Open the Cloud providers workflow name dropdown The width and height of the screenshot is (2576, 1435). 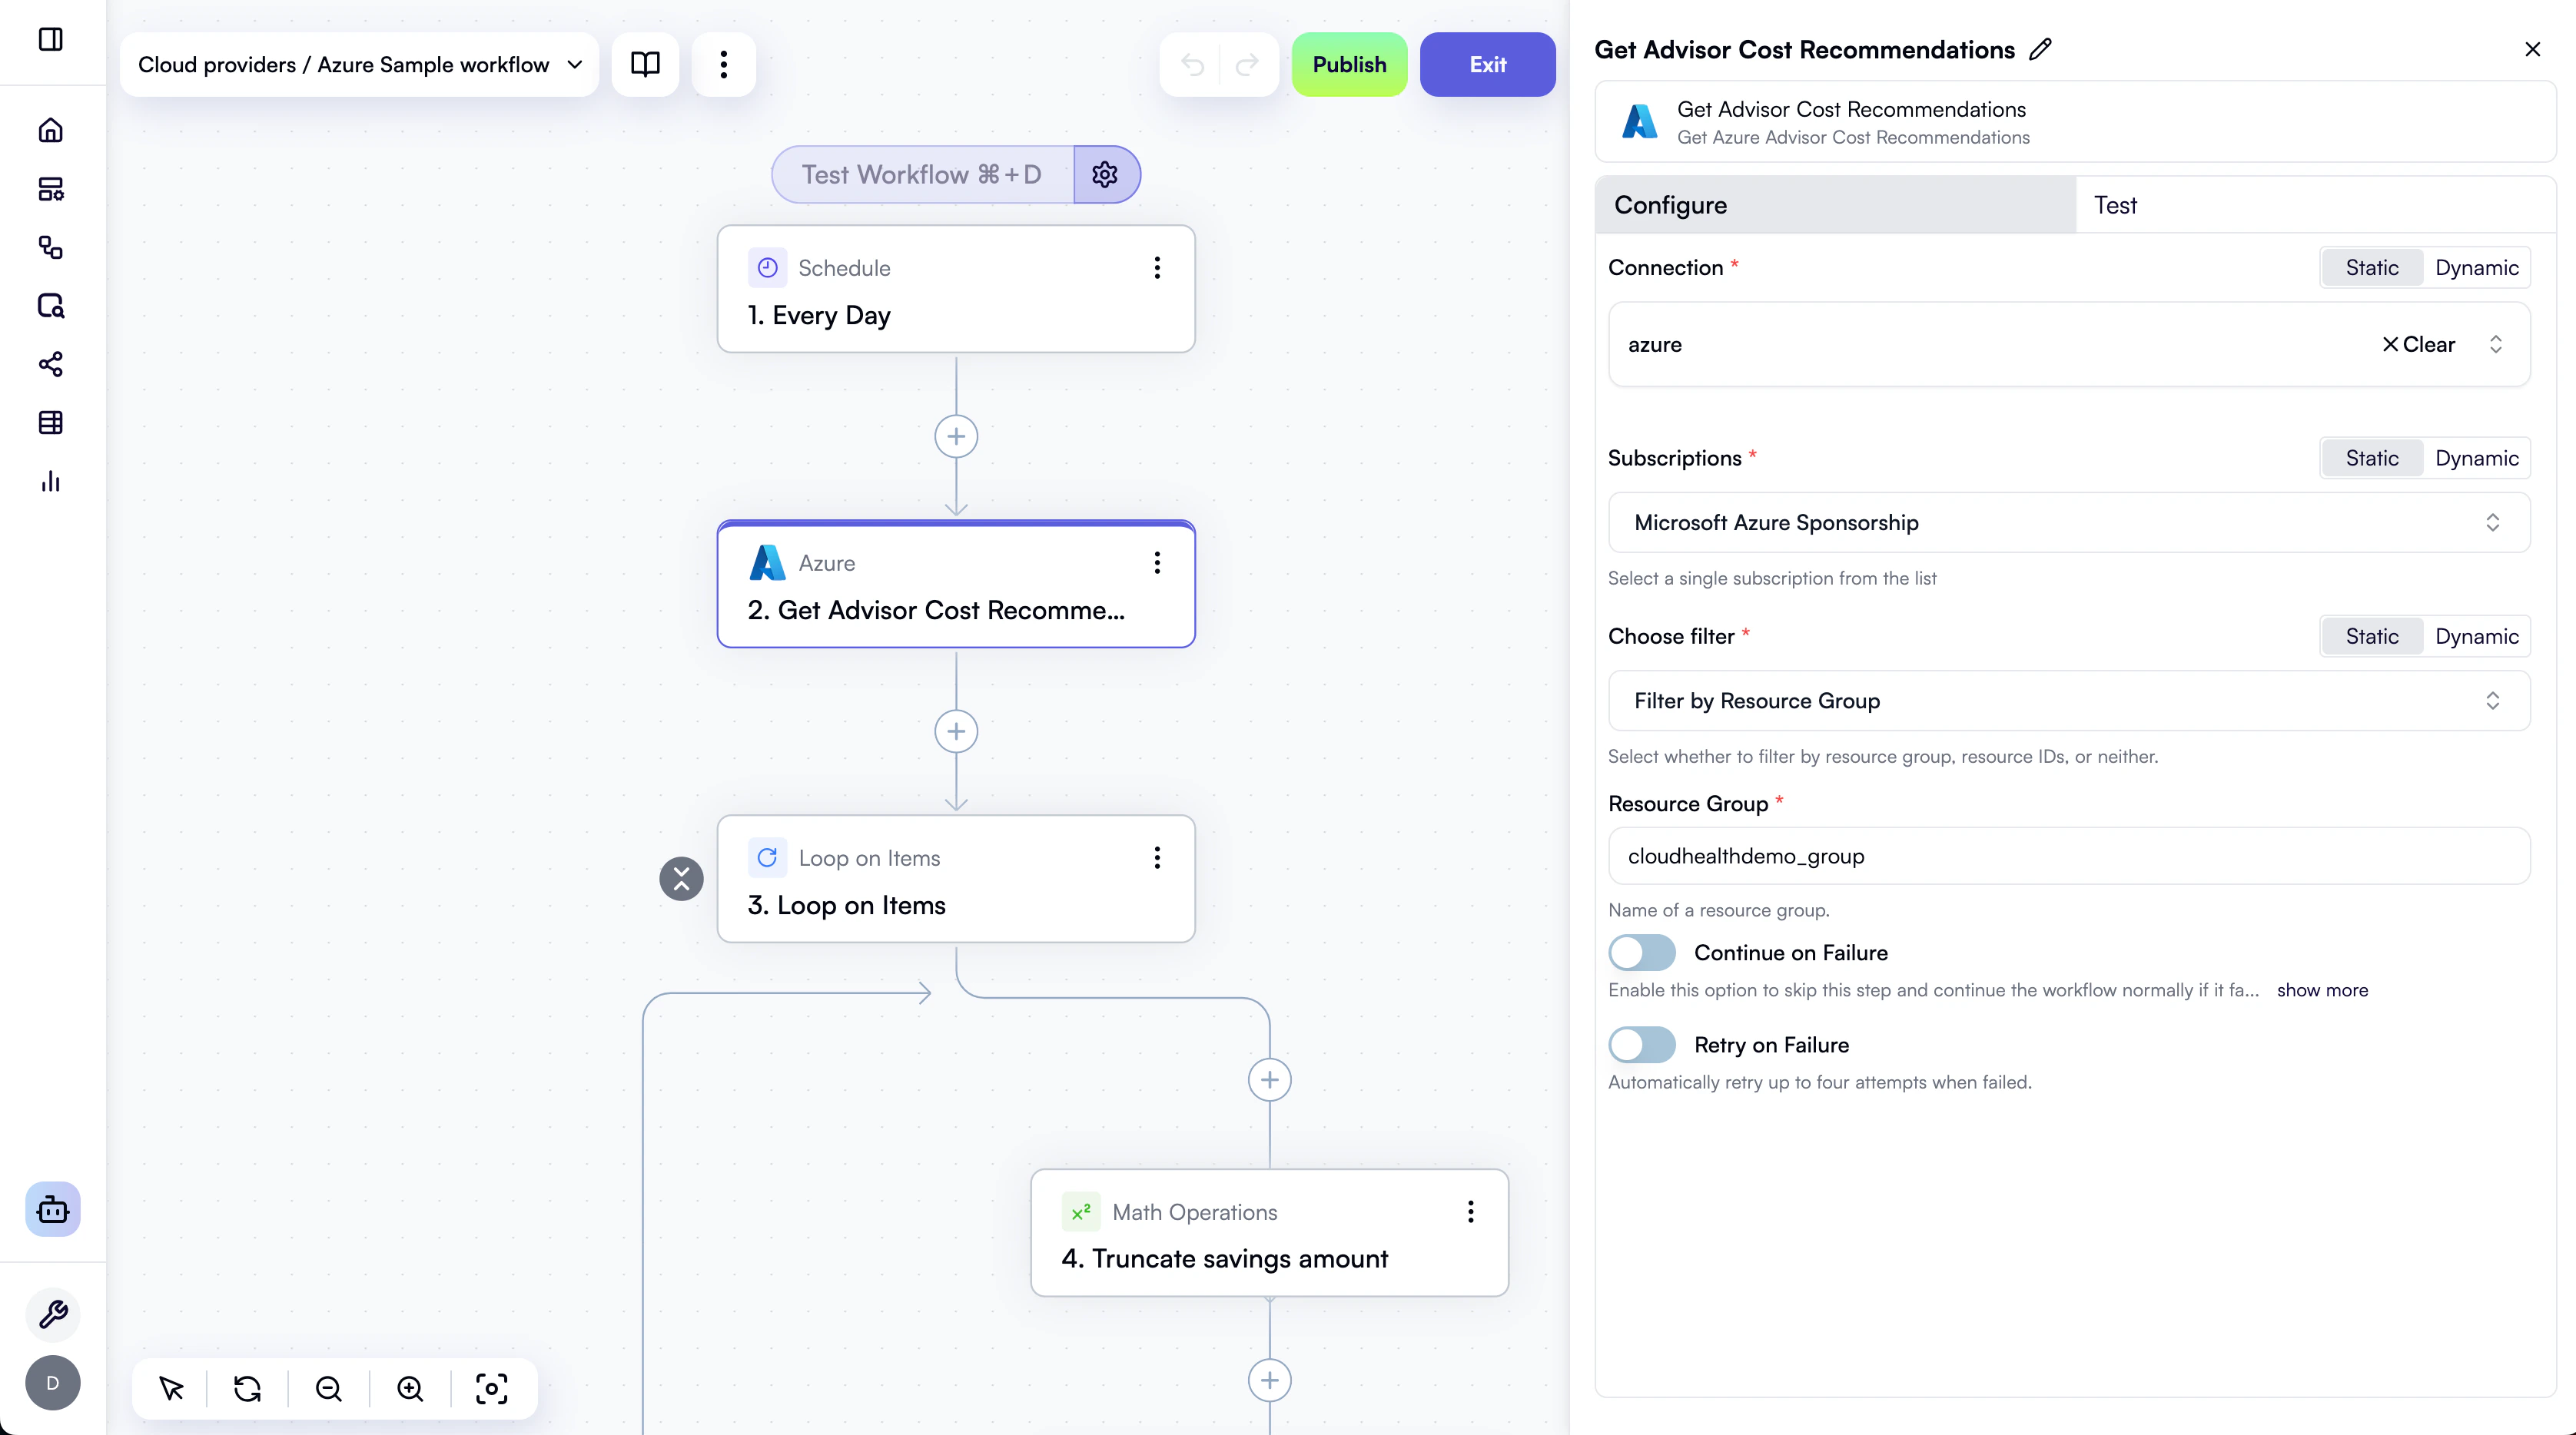pos(575,64)
